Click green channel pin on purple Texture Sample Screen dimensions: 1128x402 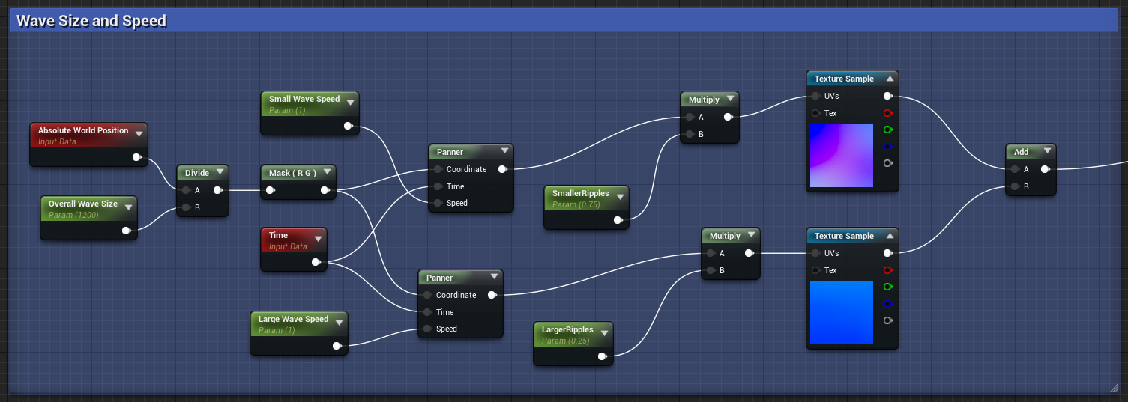pos(888,130)
